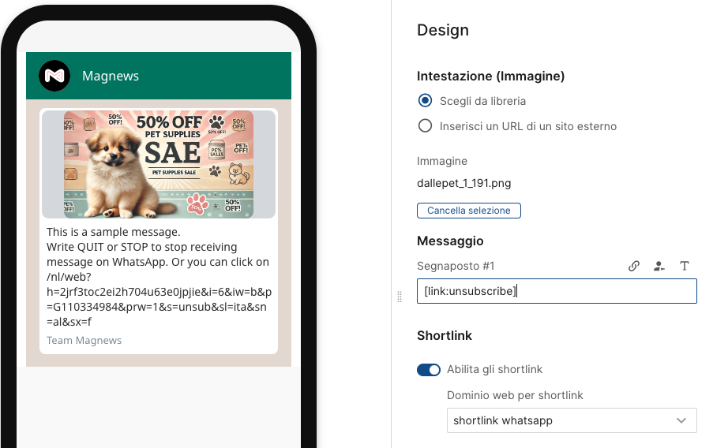Grab the drag handle beside Segnaposto field

coord(400,297)
